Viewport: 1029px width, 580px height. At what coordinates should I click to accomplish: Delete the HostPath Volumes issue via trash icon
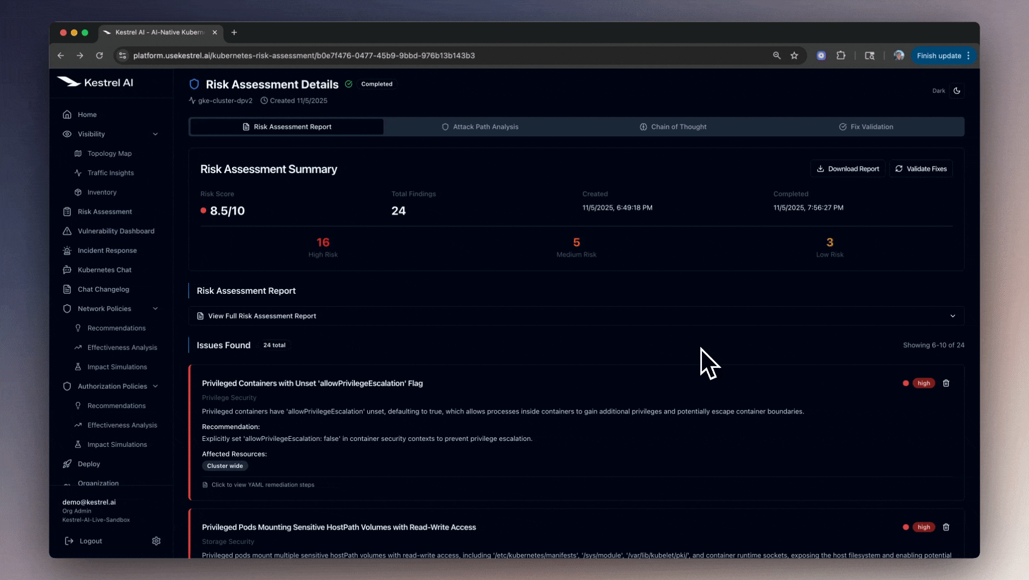click(946, 527)
